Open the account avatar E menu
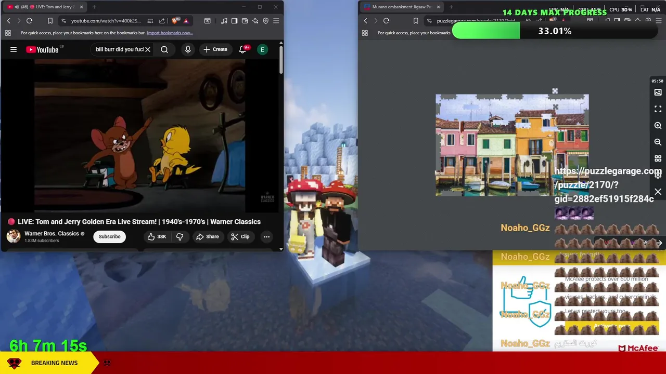This screenshot has height=374, width=666. click(262, 49)
